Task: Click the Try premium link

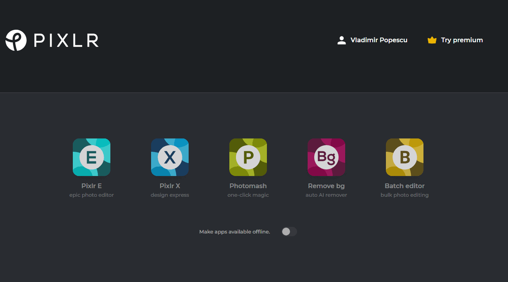Action: (455, 40)
